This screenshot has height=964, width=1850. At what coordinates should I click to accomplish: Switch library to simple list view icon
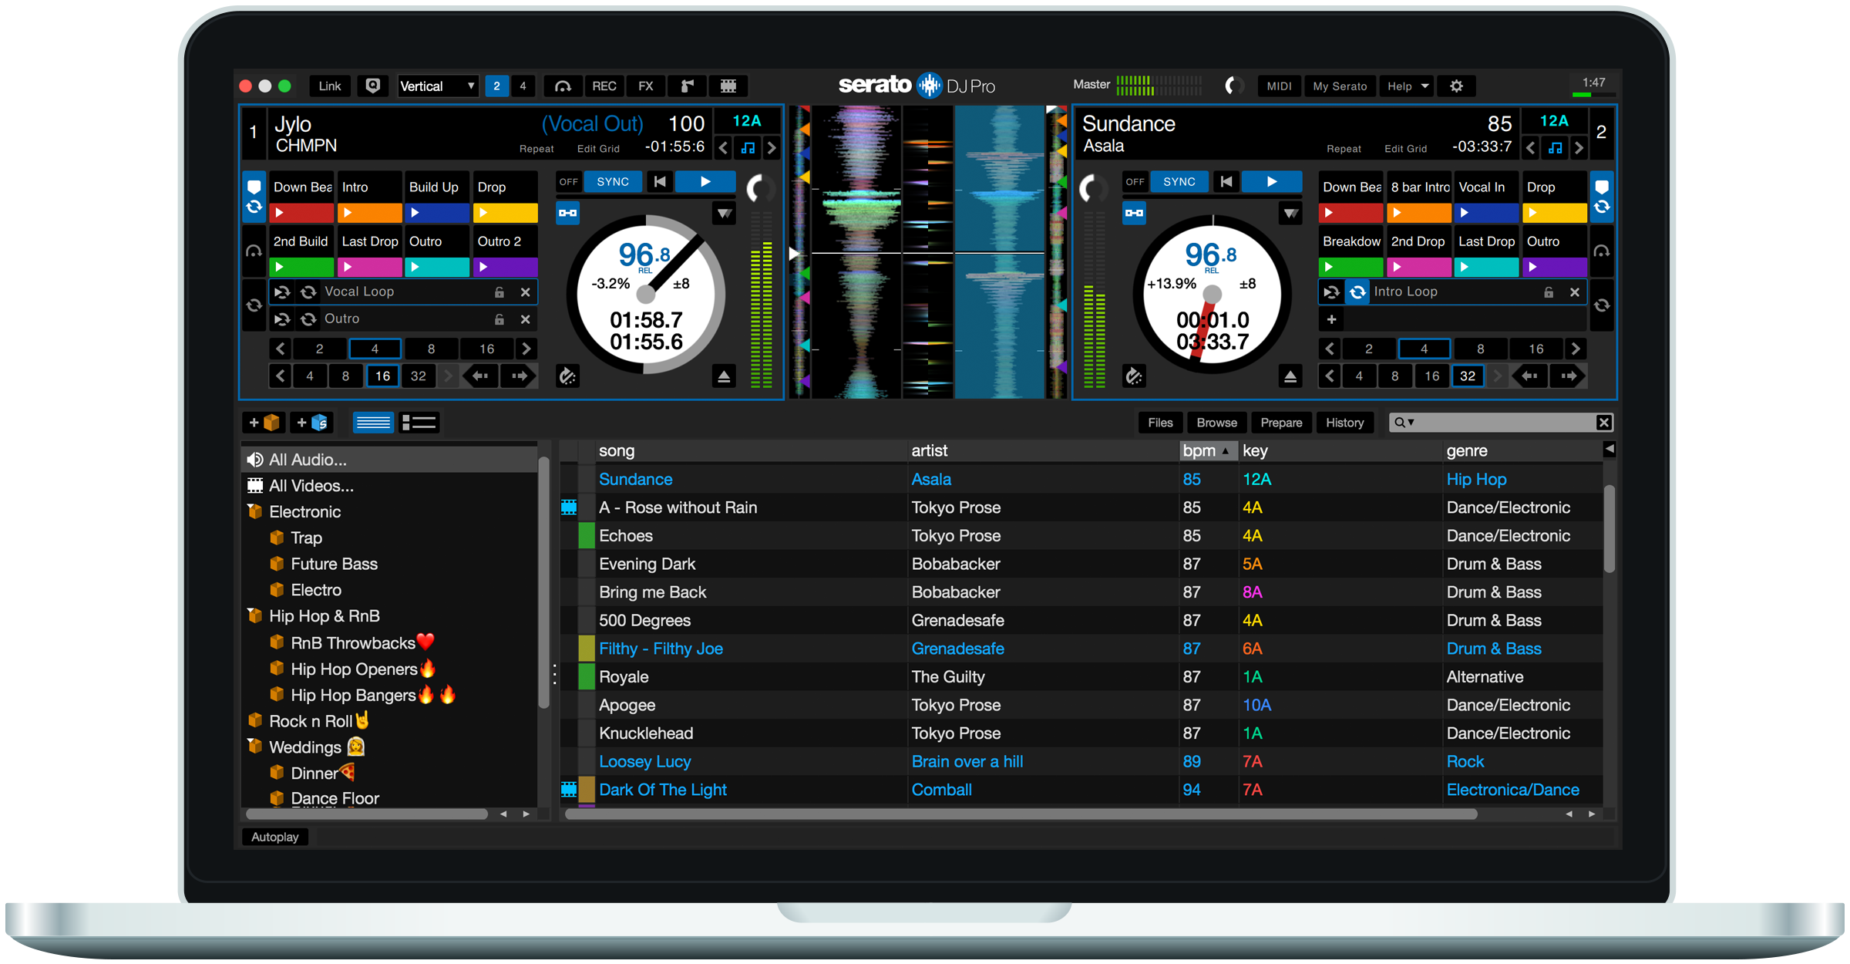(x=373, y=423)
